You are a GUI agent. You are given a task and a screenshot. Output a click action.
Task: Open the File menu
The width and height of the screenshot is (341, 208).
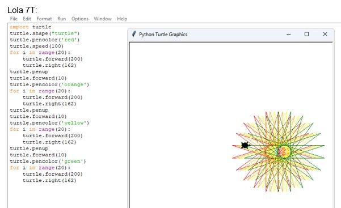click(x=14, y=19)
